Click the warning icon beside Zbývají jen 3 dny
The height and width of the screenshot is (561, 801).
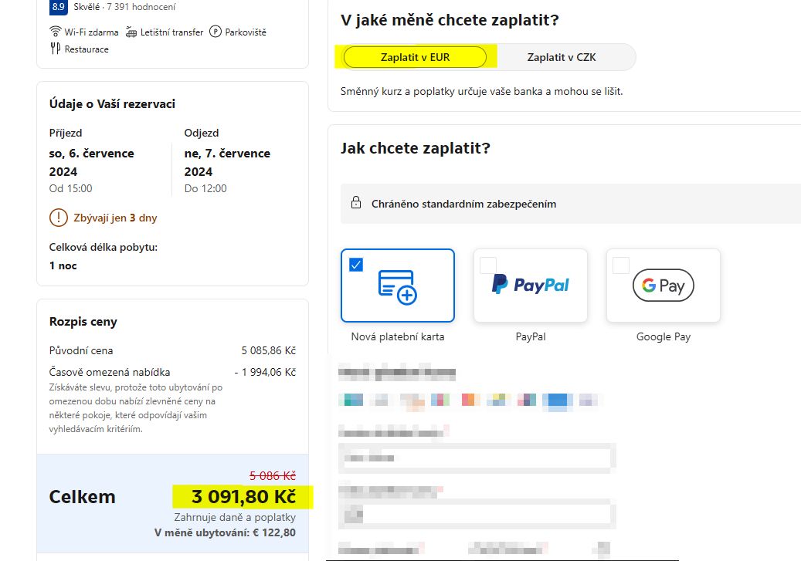[x=59, y=218]
